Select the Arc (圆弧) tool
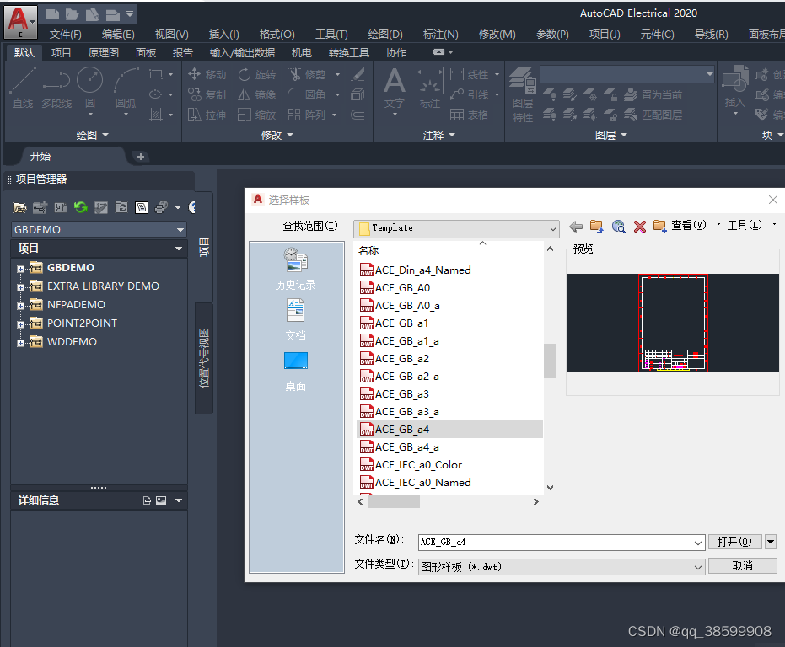 (x=126, y=88)
